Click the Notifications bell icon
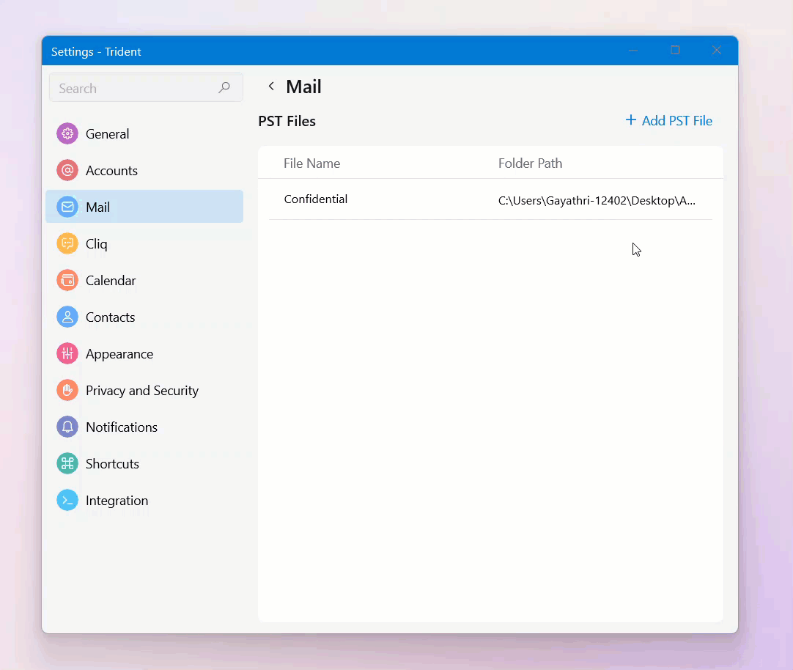The image size is (793, 670). pos(67,427)
